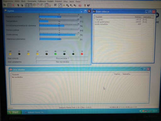Select Webasto Thermo Test taskbar button
Viewport: 161px width, 121px height.
pos(35,112)
